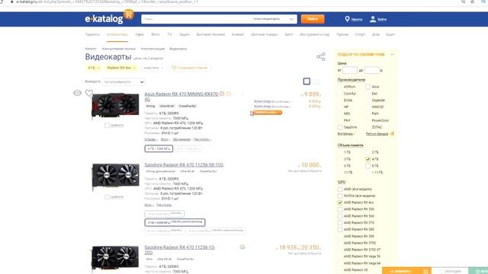Click the clear filters tag

153,68
